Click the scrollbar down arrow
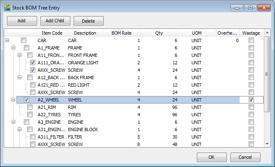275x167 pixels. click(267, 144)
